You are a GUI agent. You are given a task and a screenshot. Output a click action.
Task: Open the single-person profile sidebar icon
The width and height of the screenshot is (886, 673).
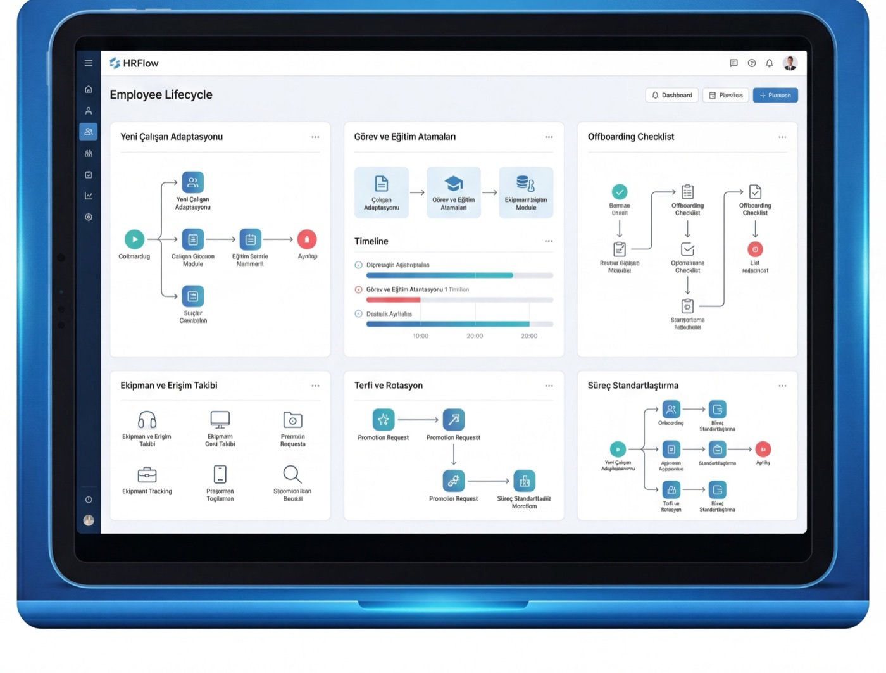89,110
